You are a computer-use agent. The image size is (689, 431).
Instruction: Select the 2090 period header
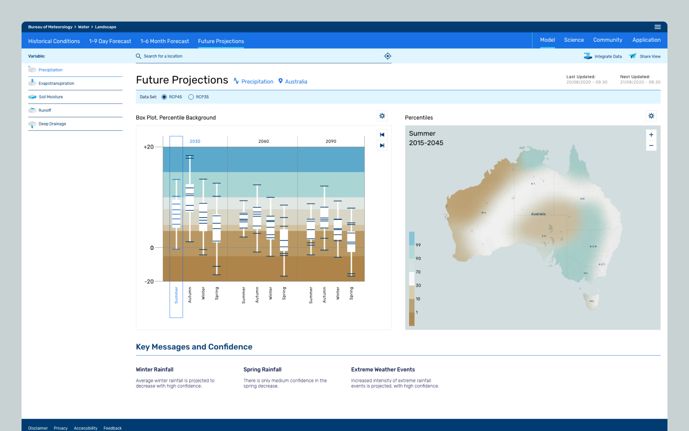click(x=331, y=141)
